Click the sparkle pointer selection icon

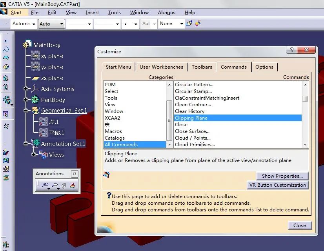tap(6, 126)
